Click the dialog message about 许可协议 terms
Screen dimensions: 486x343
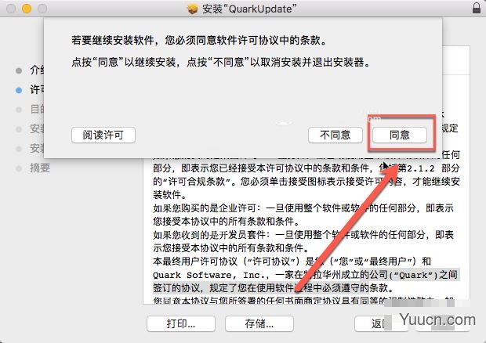click(x=198, y=40)
